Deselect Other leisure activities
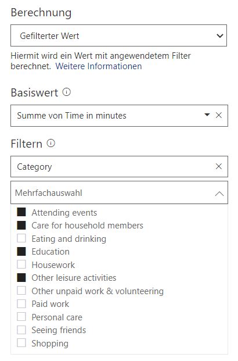 click(21, 278)
